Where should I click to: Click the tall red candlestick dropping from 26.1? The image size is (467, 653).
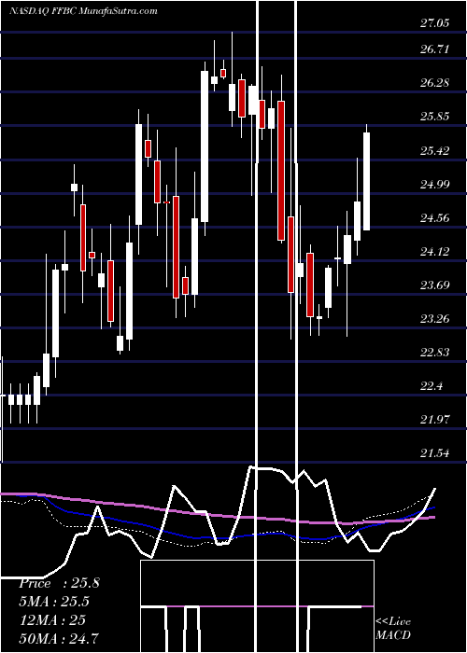(x=281, y=171)
